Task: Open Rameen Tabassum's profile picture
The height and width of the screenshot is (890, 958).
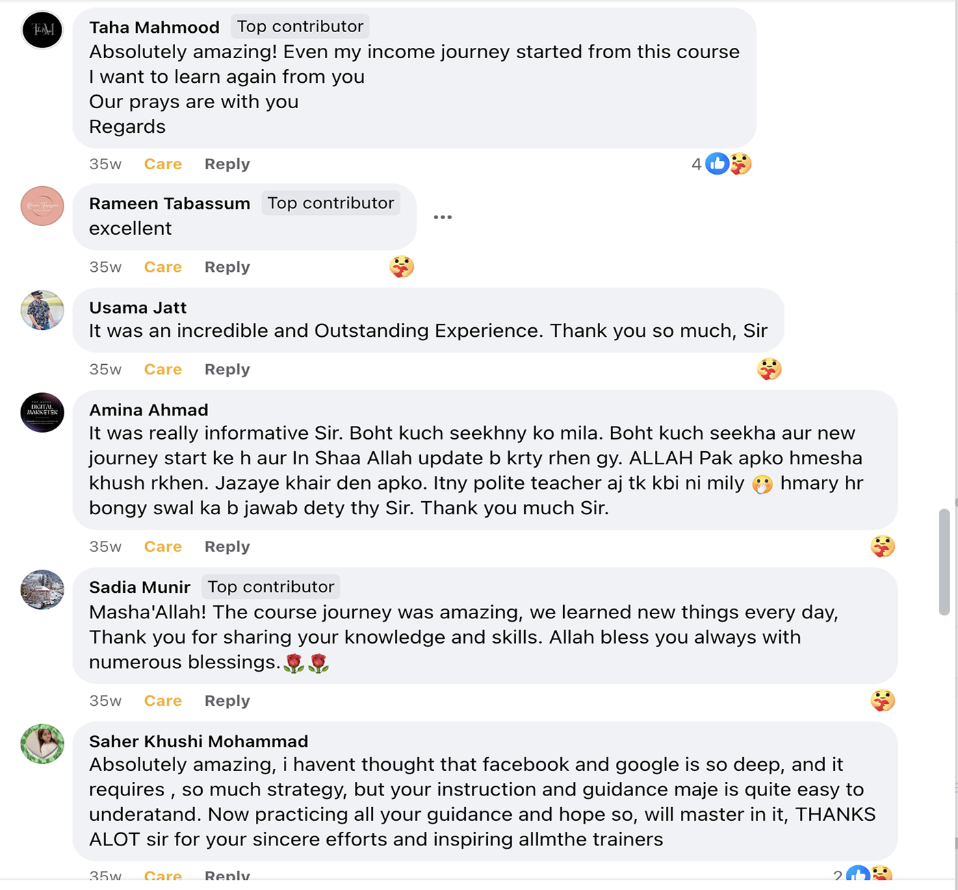Action: pos(42,206)
